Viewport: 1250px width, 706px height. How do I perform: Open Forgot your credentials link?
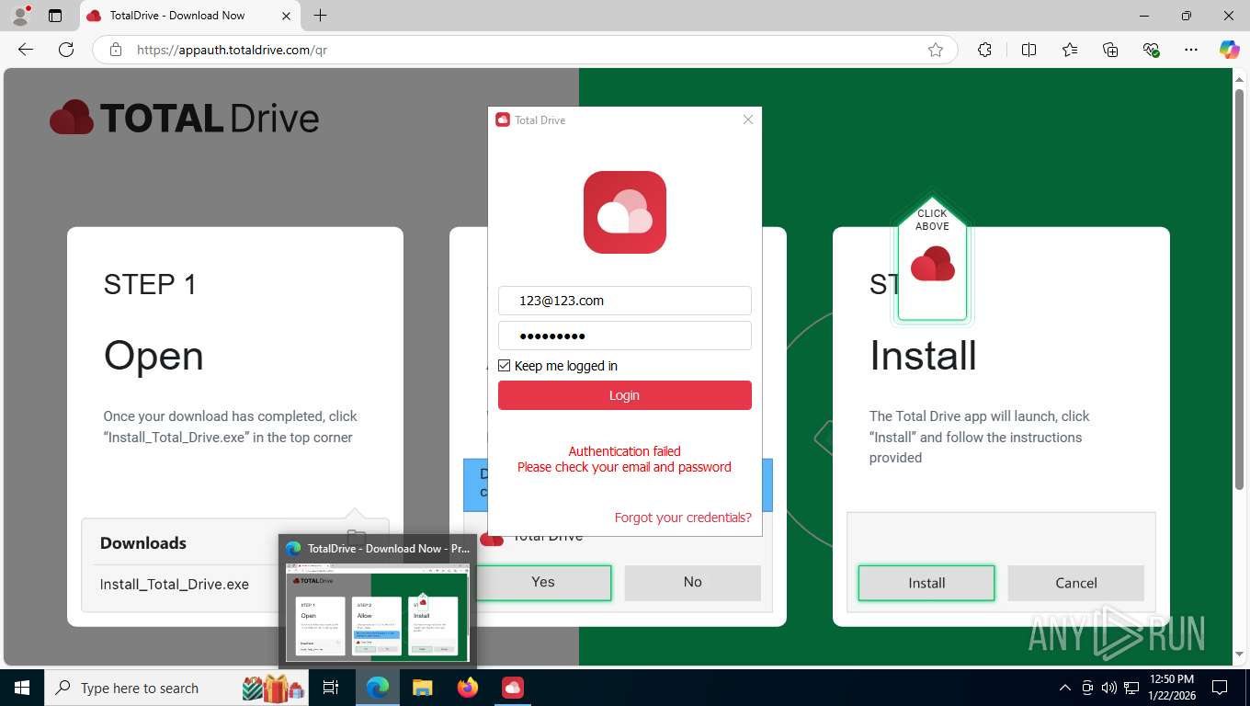tap(683, 518)
